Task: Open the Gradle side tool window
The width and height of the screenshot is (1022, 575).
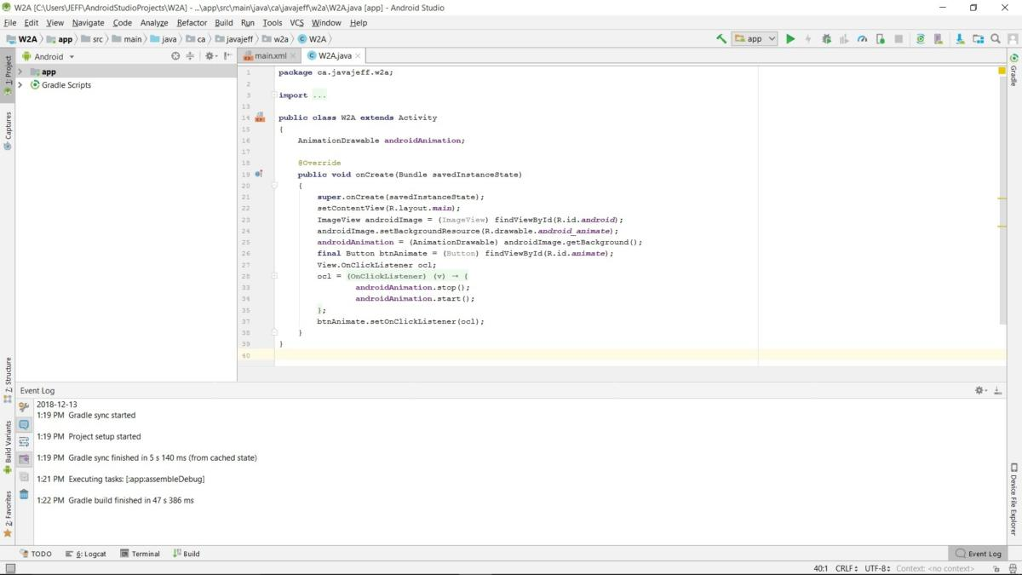Action: tap(1014, 70)
